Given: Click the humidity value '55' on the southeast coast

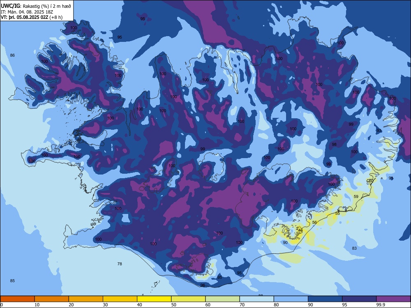Looking at the screenshot, I should pyautogui.click(x=337, y=214).
